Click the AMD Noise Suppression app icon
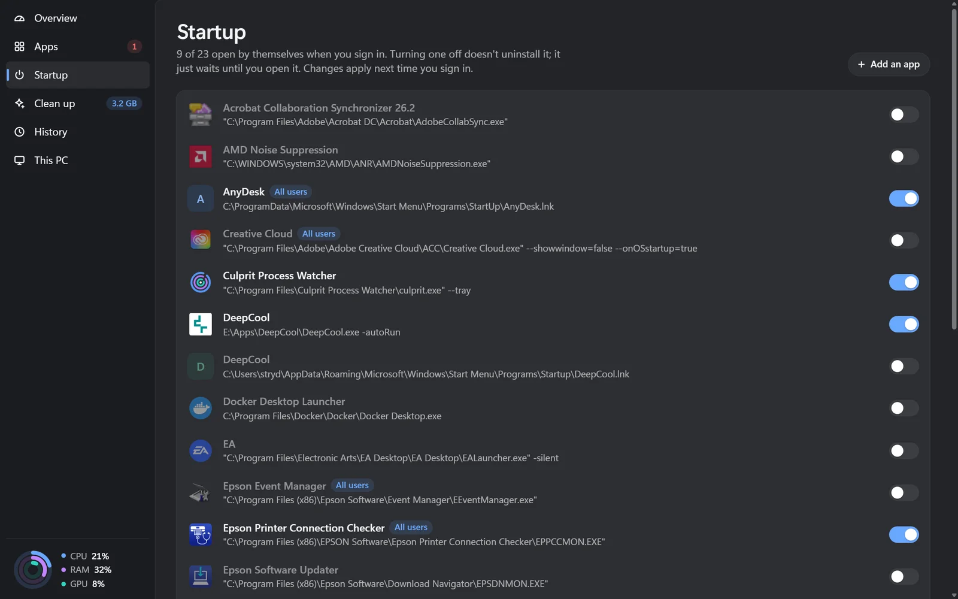Image resolution: width=958 pixels, height=599 pixels. 201,156
